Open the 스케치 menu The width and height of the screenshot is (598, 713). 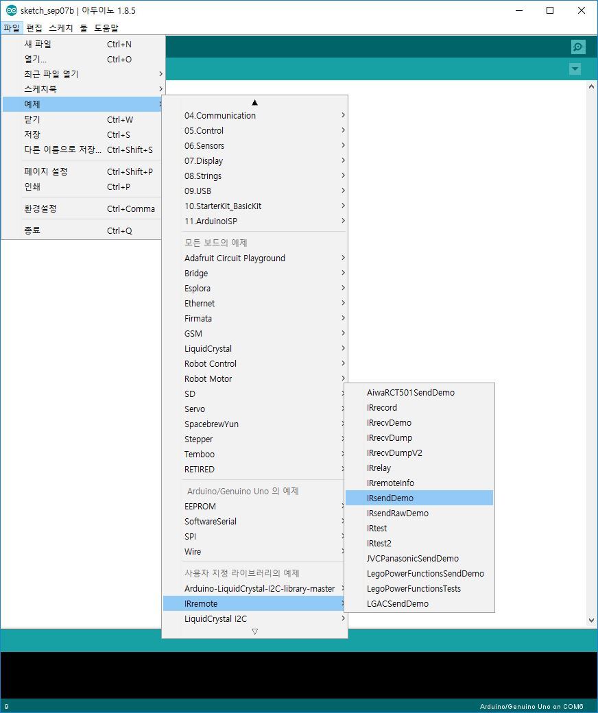61,27
